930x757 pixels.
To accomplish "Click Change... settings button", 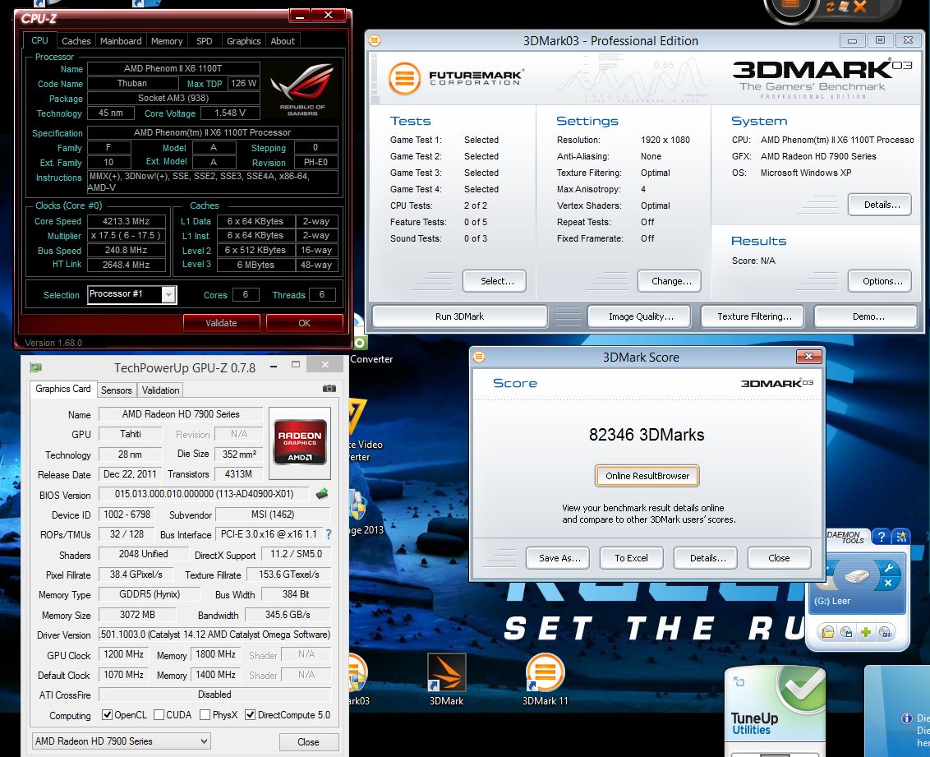I will (x=671, y=281).
